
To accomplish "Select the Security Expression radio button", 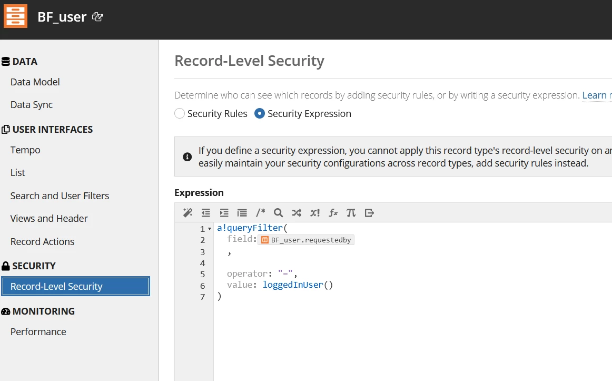I will pos(260,114).
